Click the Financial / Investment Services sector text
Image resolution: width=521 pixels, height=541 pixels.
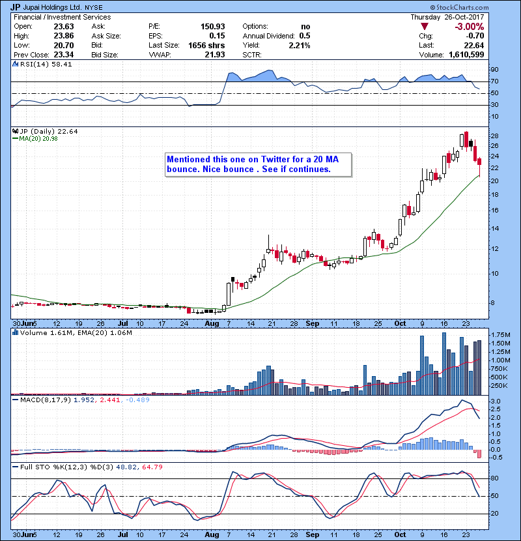click(63, 17)
